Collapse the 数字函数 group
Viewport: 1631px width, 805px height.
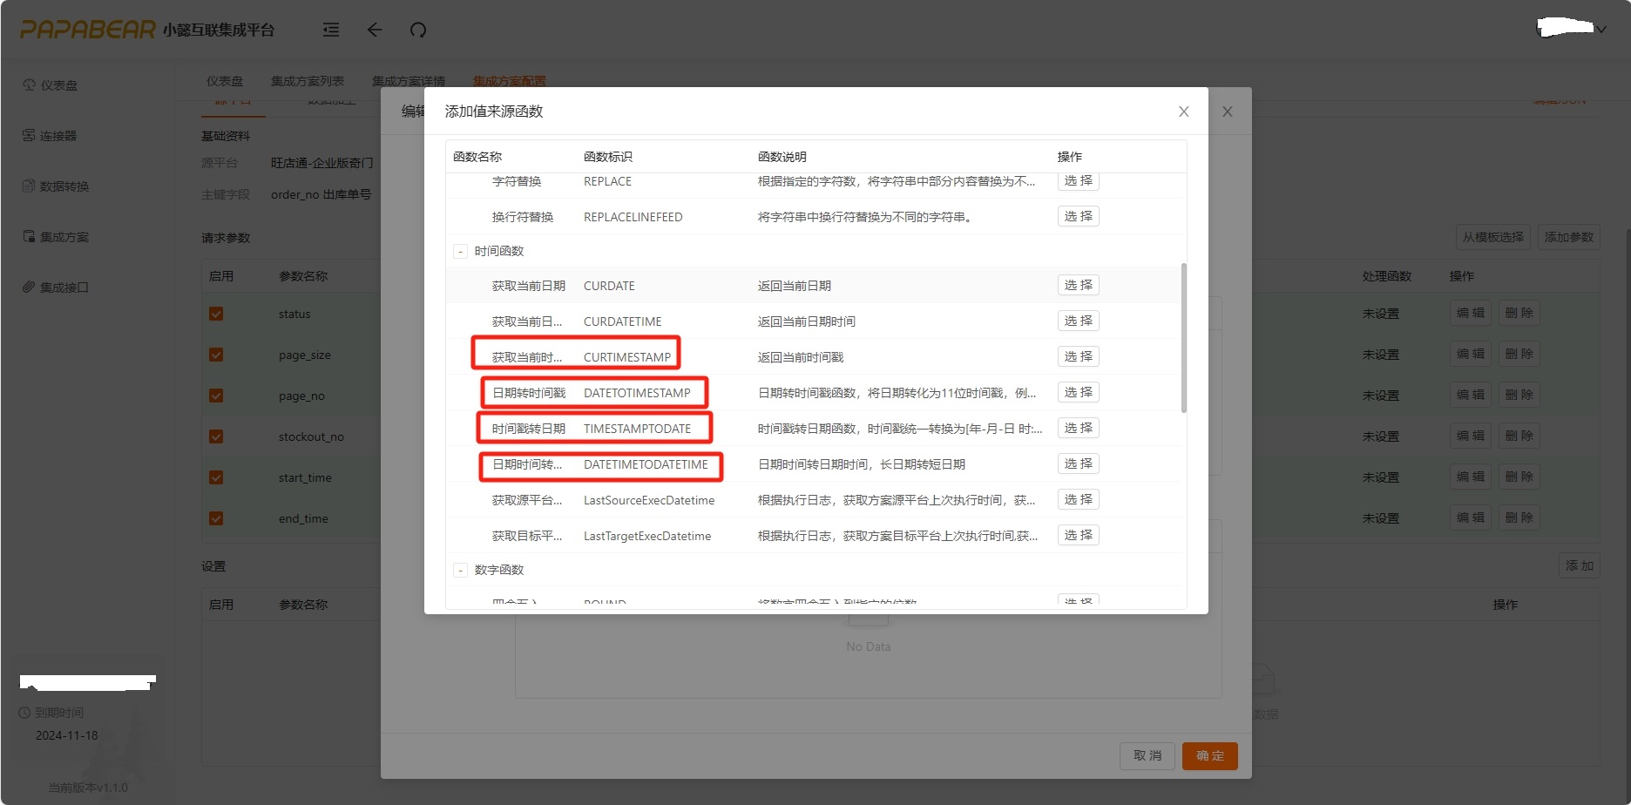(x=461, y=571)
